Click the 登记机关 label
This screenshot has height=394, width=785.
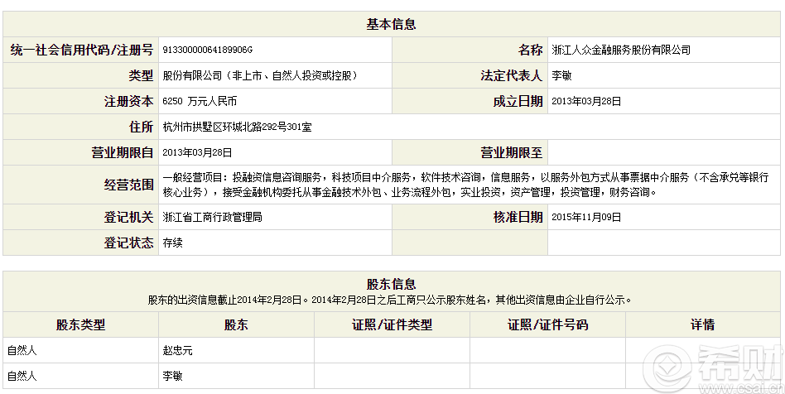128,217
